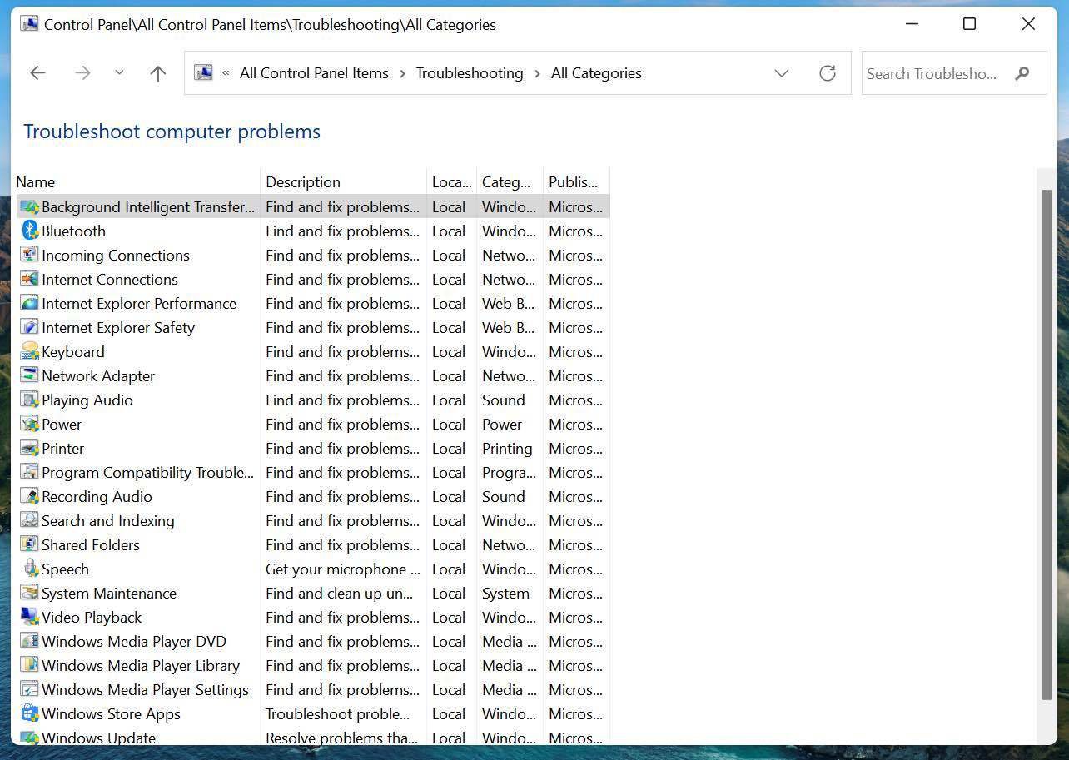Open the Windows Update troubleshooter
1069x760 pixels.
[x=98, y=738]
